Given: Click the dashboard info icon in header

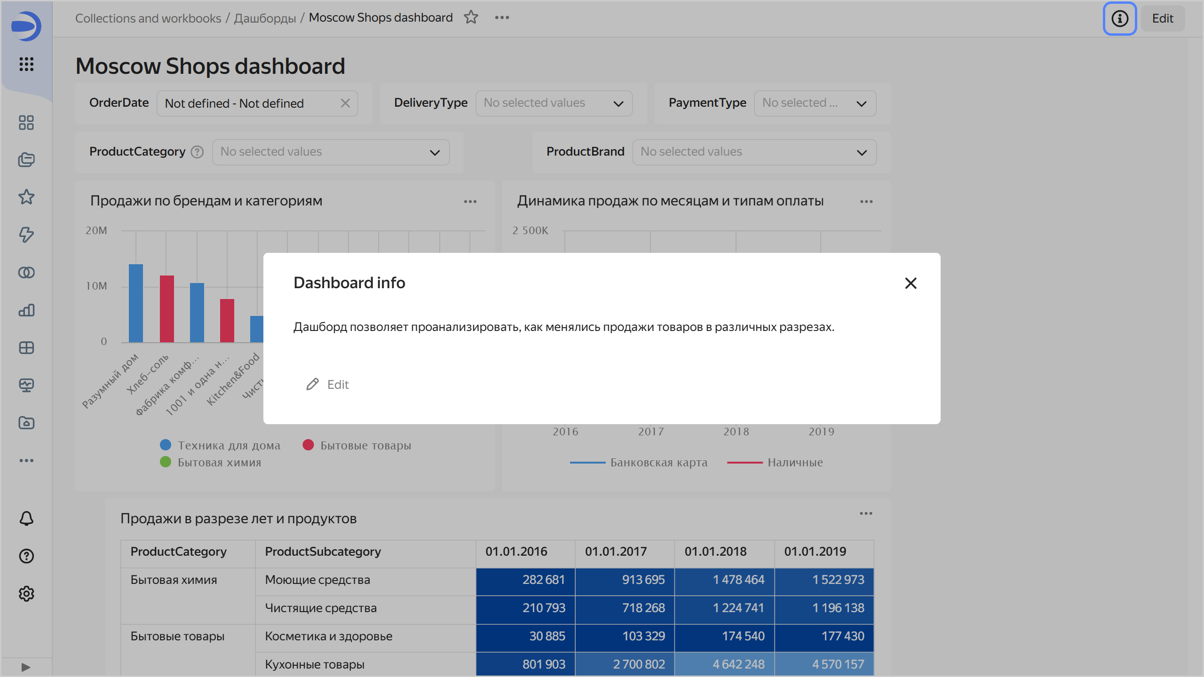Looking at the screenshot, I should coord(1119,18).
